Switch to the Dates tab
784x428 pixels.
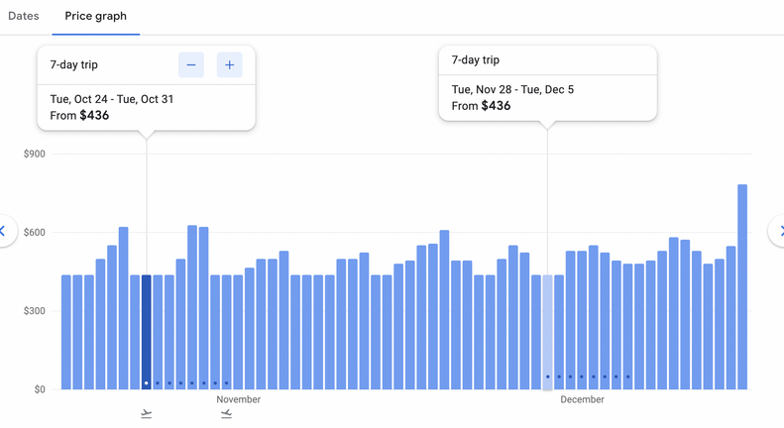24,16
